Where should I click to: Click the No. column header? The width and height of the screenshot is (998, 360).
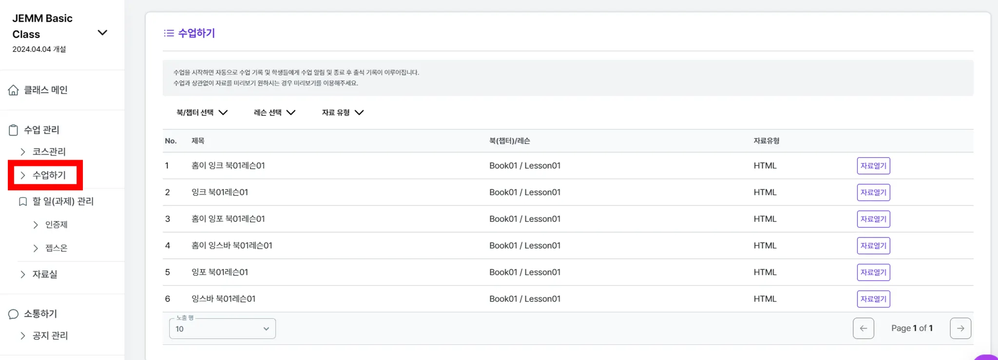point(171,141)
